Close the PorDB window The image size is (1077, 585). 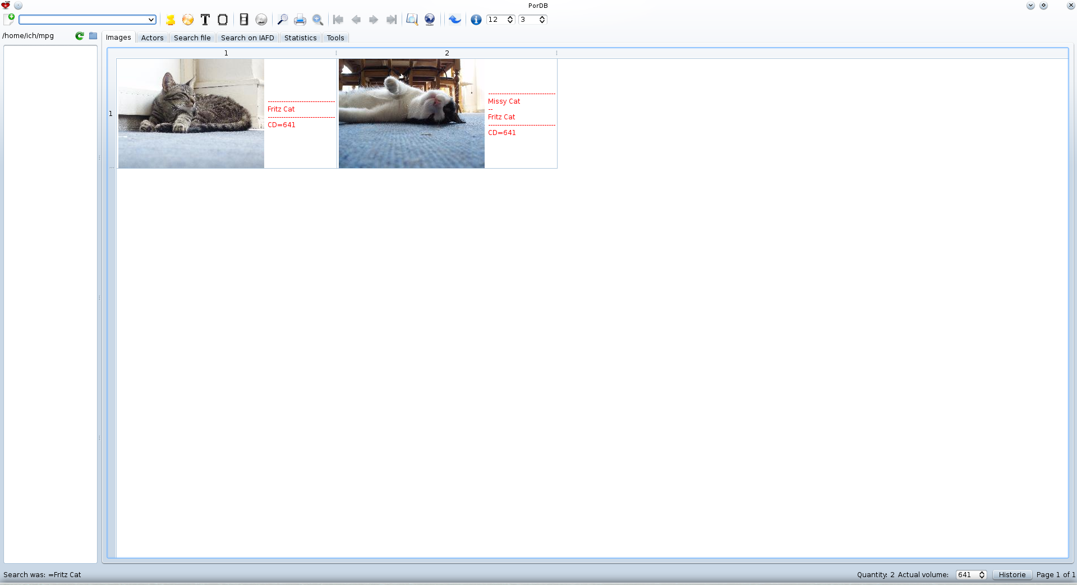pos(1070,6)
